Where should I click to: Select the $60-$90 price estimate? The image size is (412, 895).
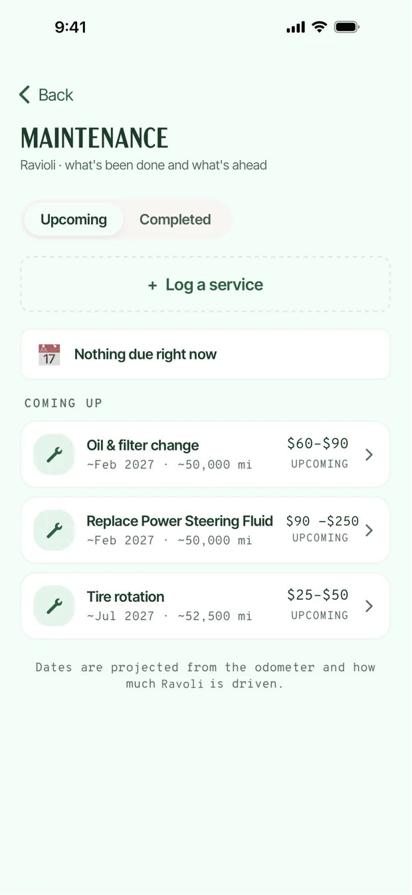click(318, 443)
